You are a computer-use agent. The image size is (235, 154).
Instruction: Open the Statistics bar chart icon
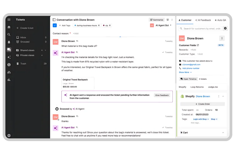[9, 80]
